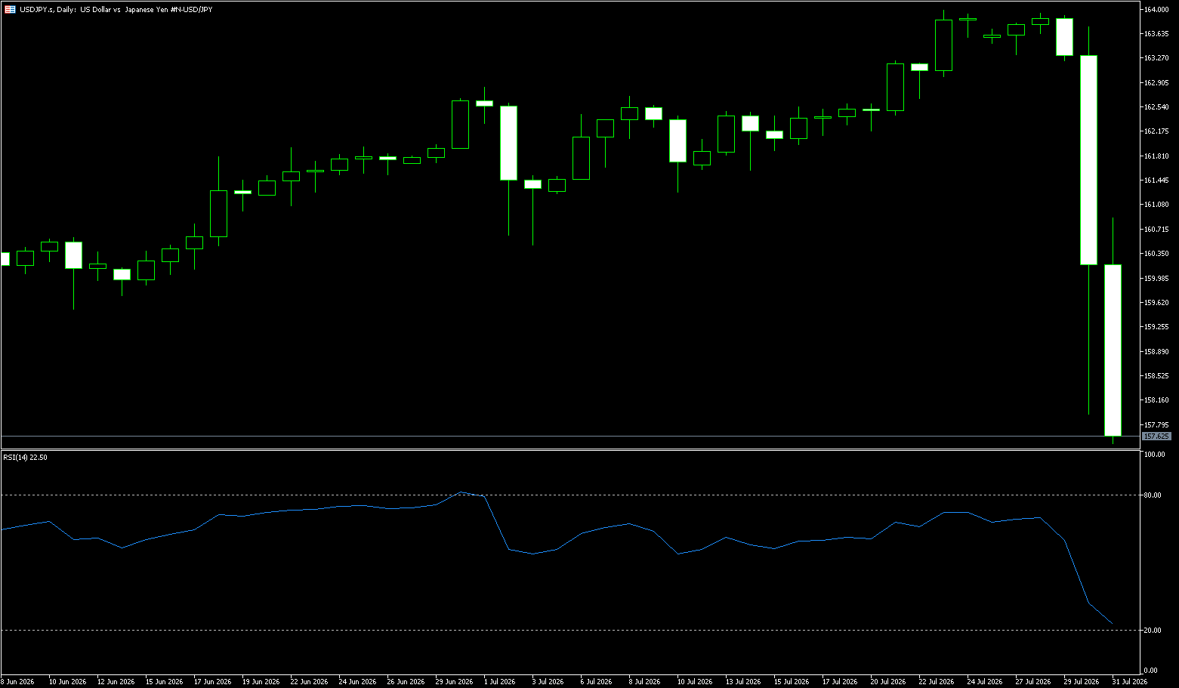Click the RSI(14) 22.50 indicator label

coord(25,457)
